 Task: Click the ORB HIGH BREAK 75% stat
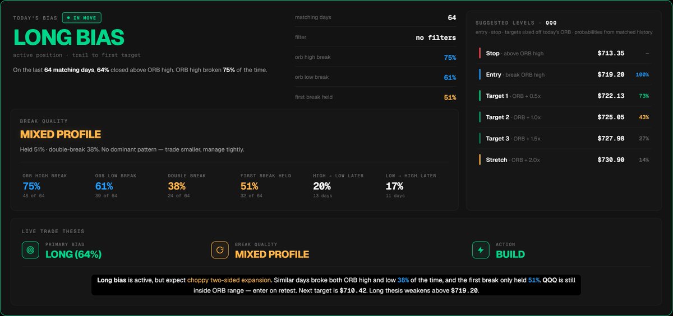point(31,186)
